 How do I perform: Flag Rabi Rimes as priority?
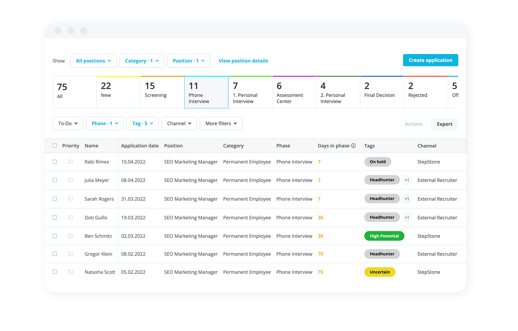[x=71, y=162]
